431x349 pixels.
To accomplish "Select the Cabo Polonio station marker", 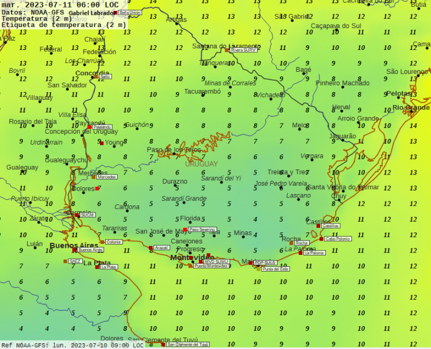I will point(322,239).
